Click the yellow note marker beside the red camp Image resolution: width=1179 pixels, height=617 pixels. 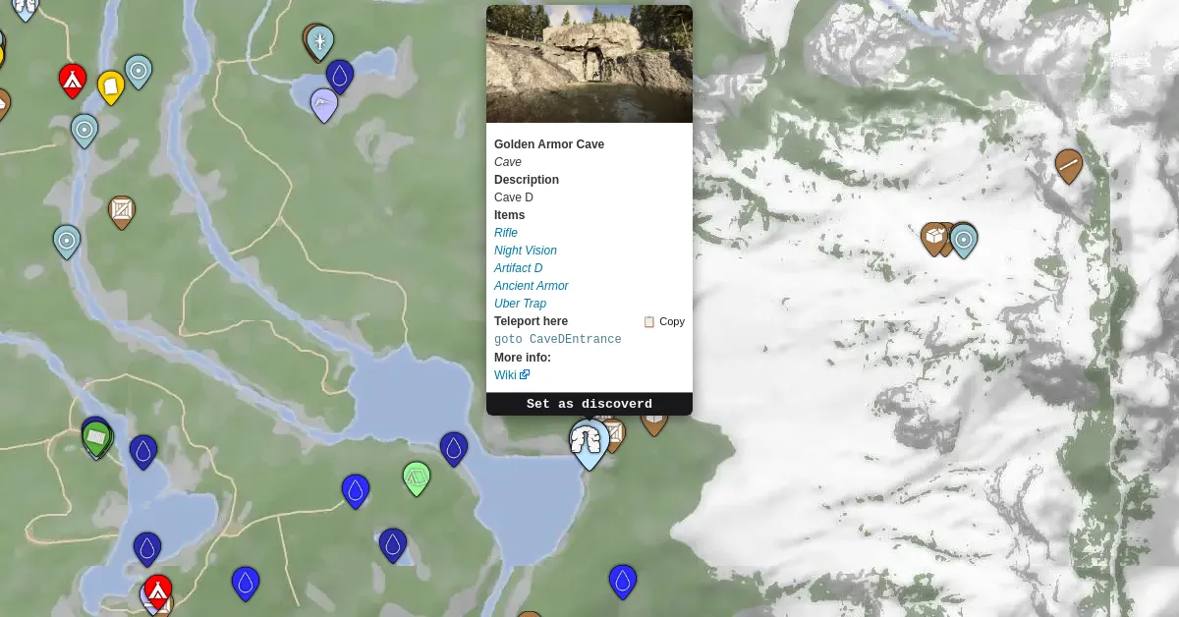[x=111, y=84]
